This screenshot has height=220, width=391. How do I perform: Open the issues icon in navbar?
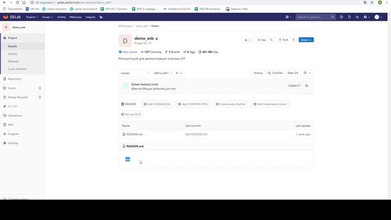point(341,17)
